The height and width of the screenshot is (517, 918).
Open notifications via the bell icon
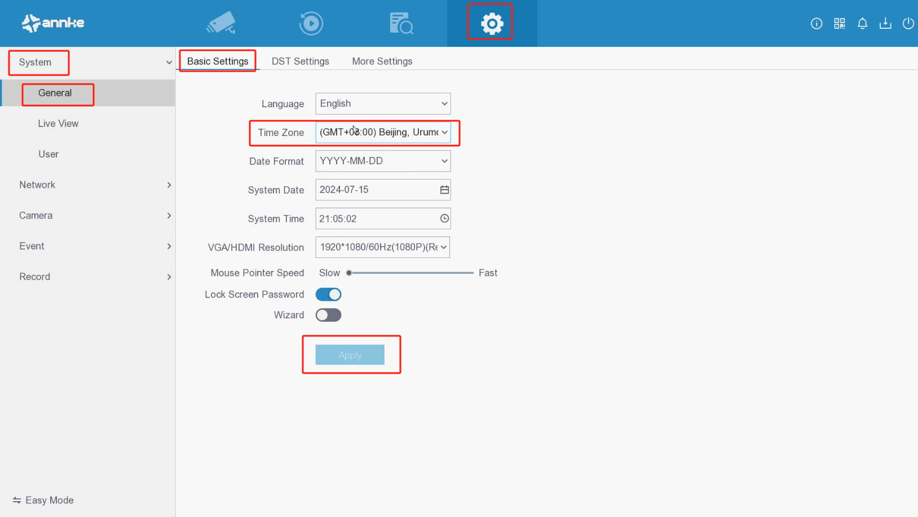(x=862, y=23)
